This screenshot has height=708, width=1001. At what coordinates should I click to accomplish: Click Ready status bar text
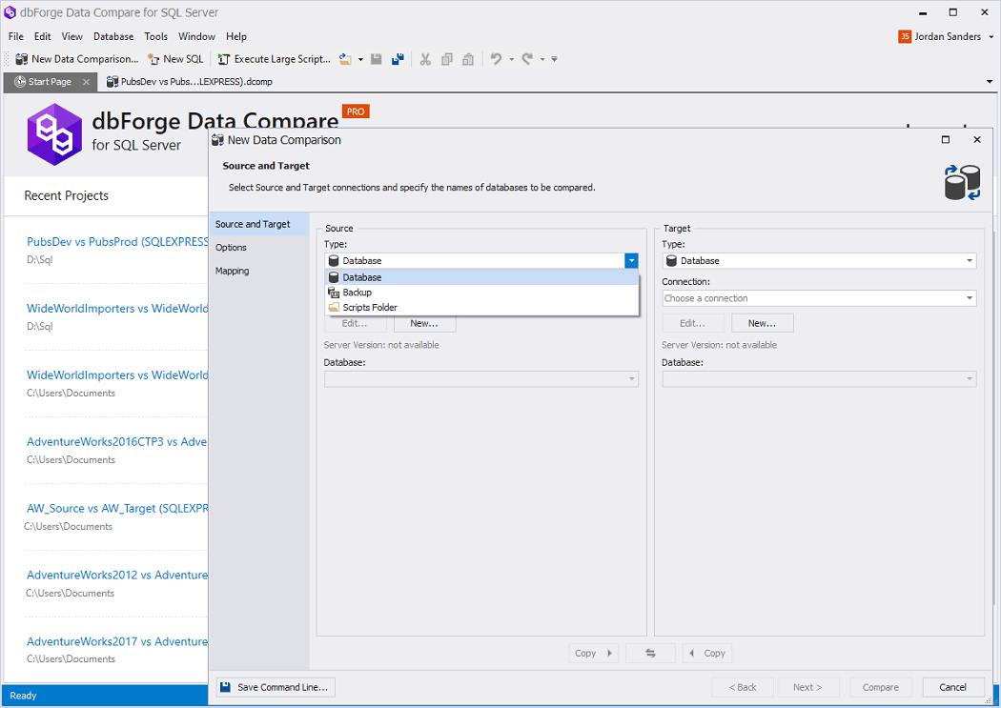(x=23, y=696)
